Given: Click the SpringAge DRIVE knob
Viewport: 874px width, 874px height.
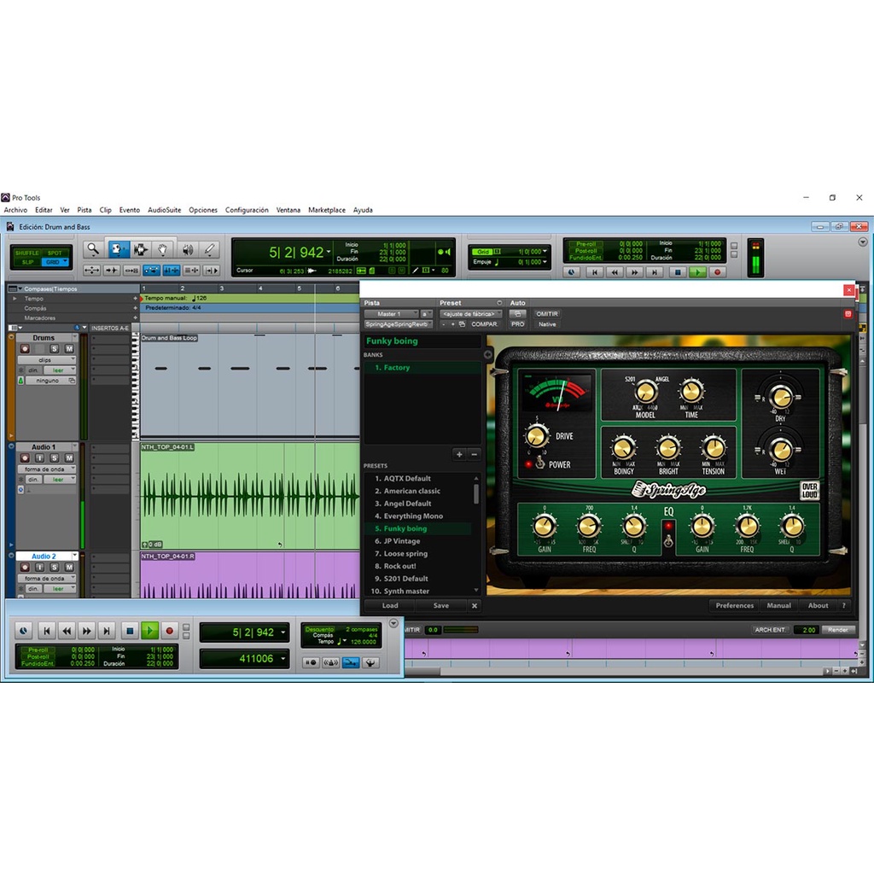Looking at the screenshot, I should (536, 436).
